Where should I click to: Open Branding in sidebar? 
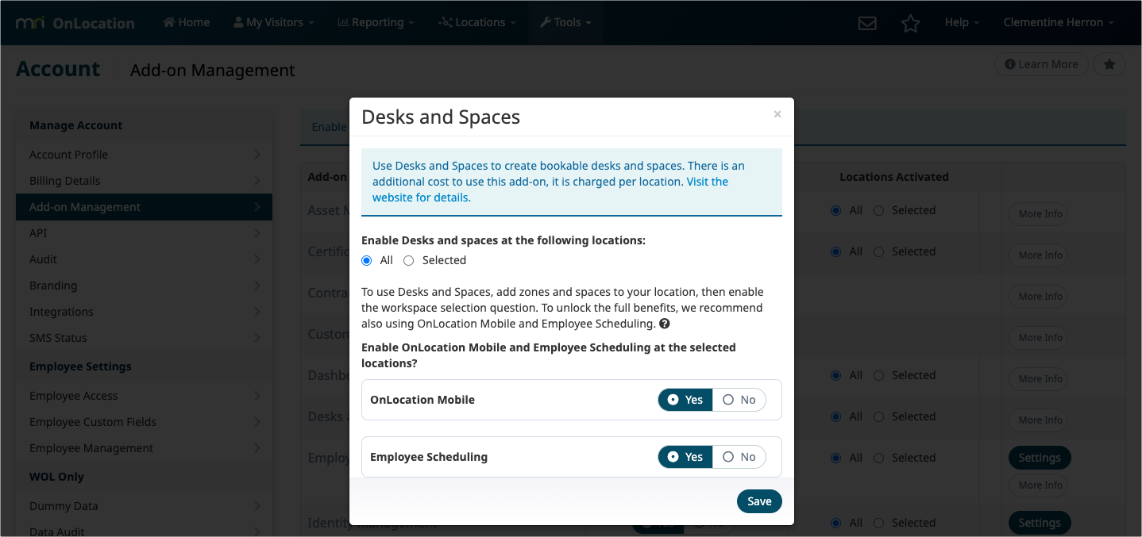pos(144,286)
